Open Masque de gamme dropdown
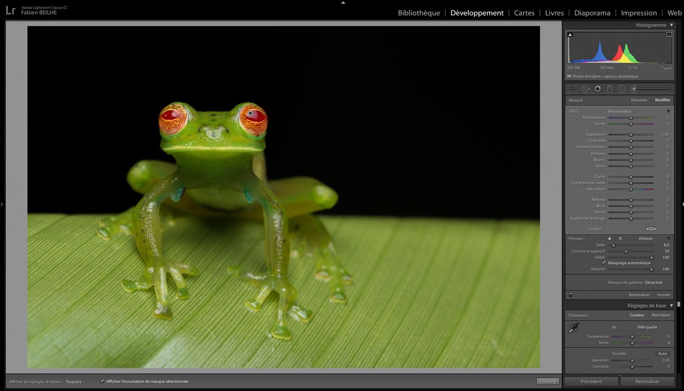Image resolution: width=684 pixels, height=391 pixels. (655, 283)
